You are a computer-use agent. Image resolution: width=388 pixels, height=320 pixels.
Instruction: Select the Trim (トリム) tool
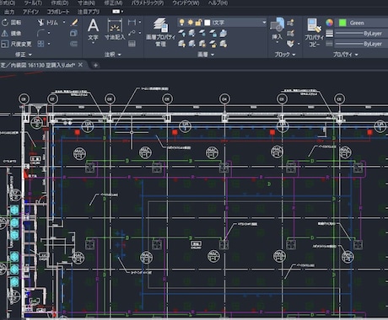click(48, 23)
